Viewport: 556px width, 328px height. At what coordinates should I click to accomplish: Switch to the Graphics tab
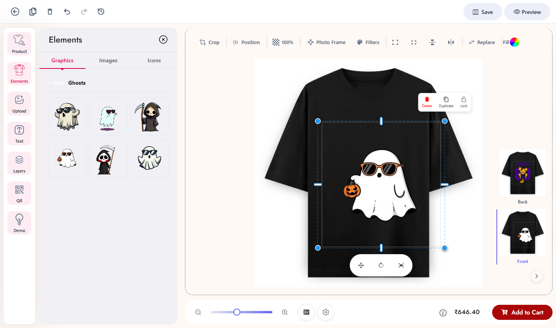[x=62, y=60]
